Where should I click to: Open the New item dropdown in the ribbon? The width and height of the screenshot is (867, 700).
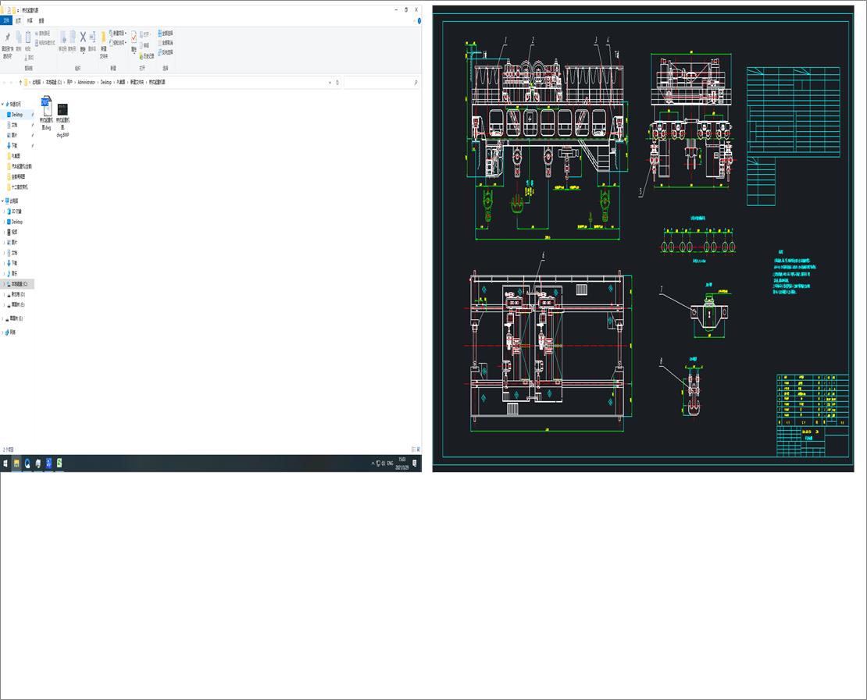point(118,33)
